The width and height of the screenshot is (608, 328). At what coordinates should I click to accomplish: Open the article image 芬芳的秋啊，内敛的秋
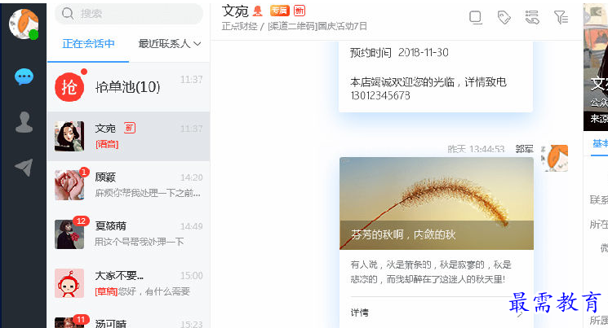(x=437, y=203)
